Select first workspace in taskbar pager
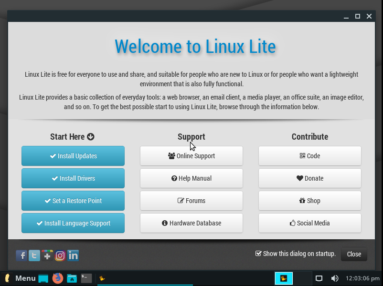The image size is (383, 286). (284, 278)
